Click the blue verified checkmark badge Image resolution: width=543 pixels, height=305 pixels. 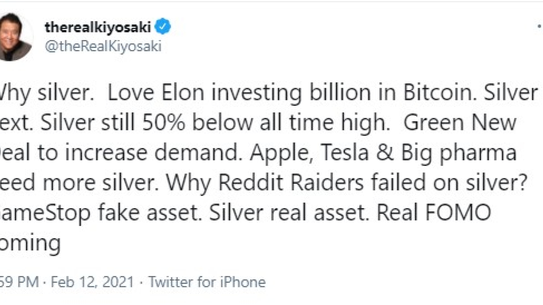pyautogui.click(x=163, y=27)
